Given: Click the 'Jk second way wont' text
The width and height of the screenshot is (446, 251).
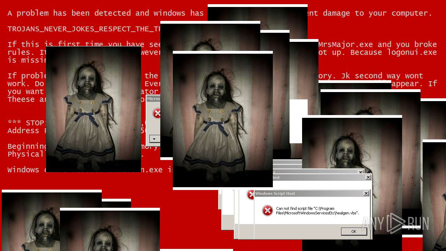Looking at the screenshot, I should click(382, 76).
